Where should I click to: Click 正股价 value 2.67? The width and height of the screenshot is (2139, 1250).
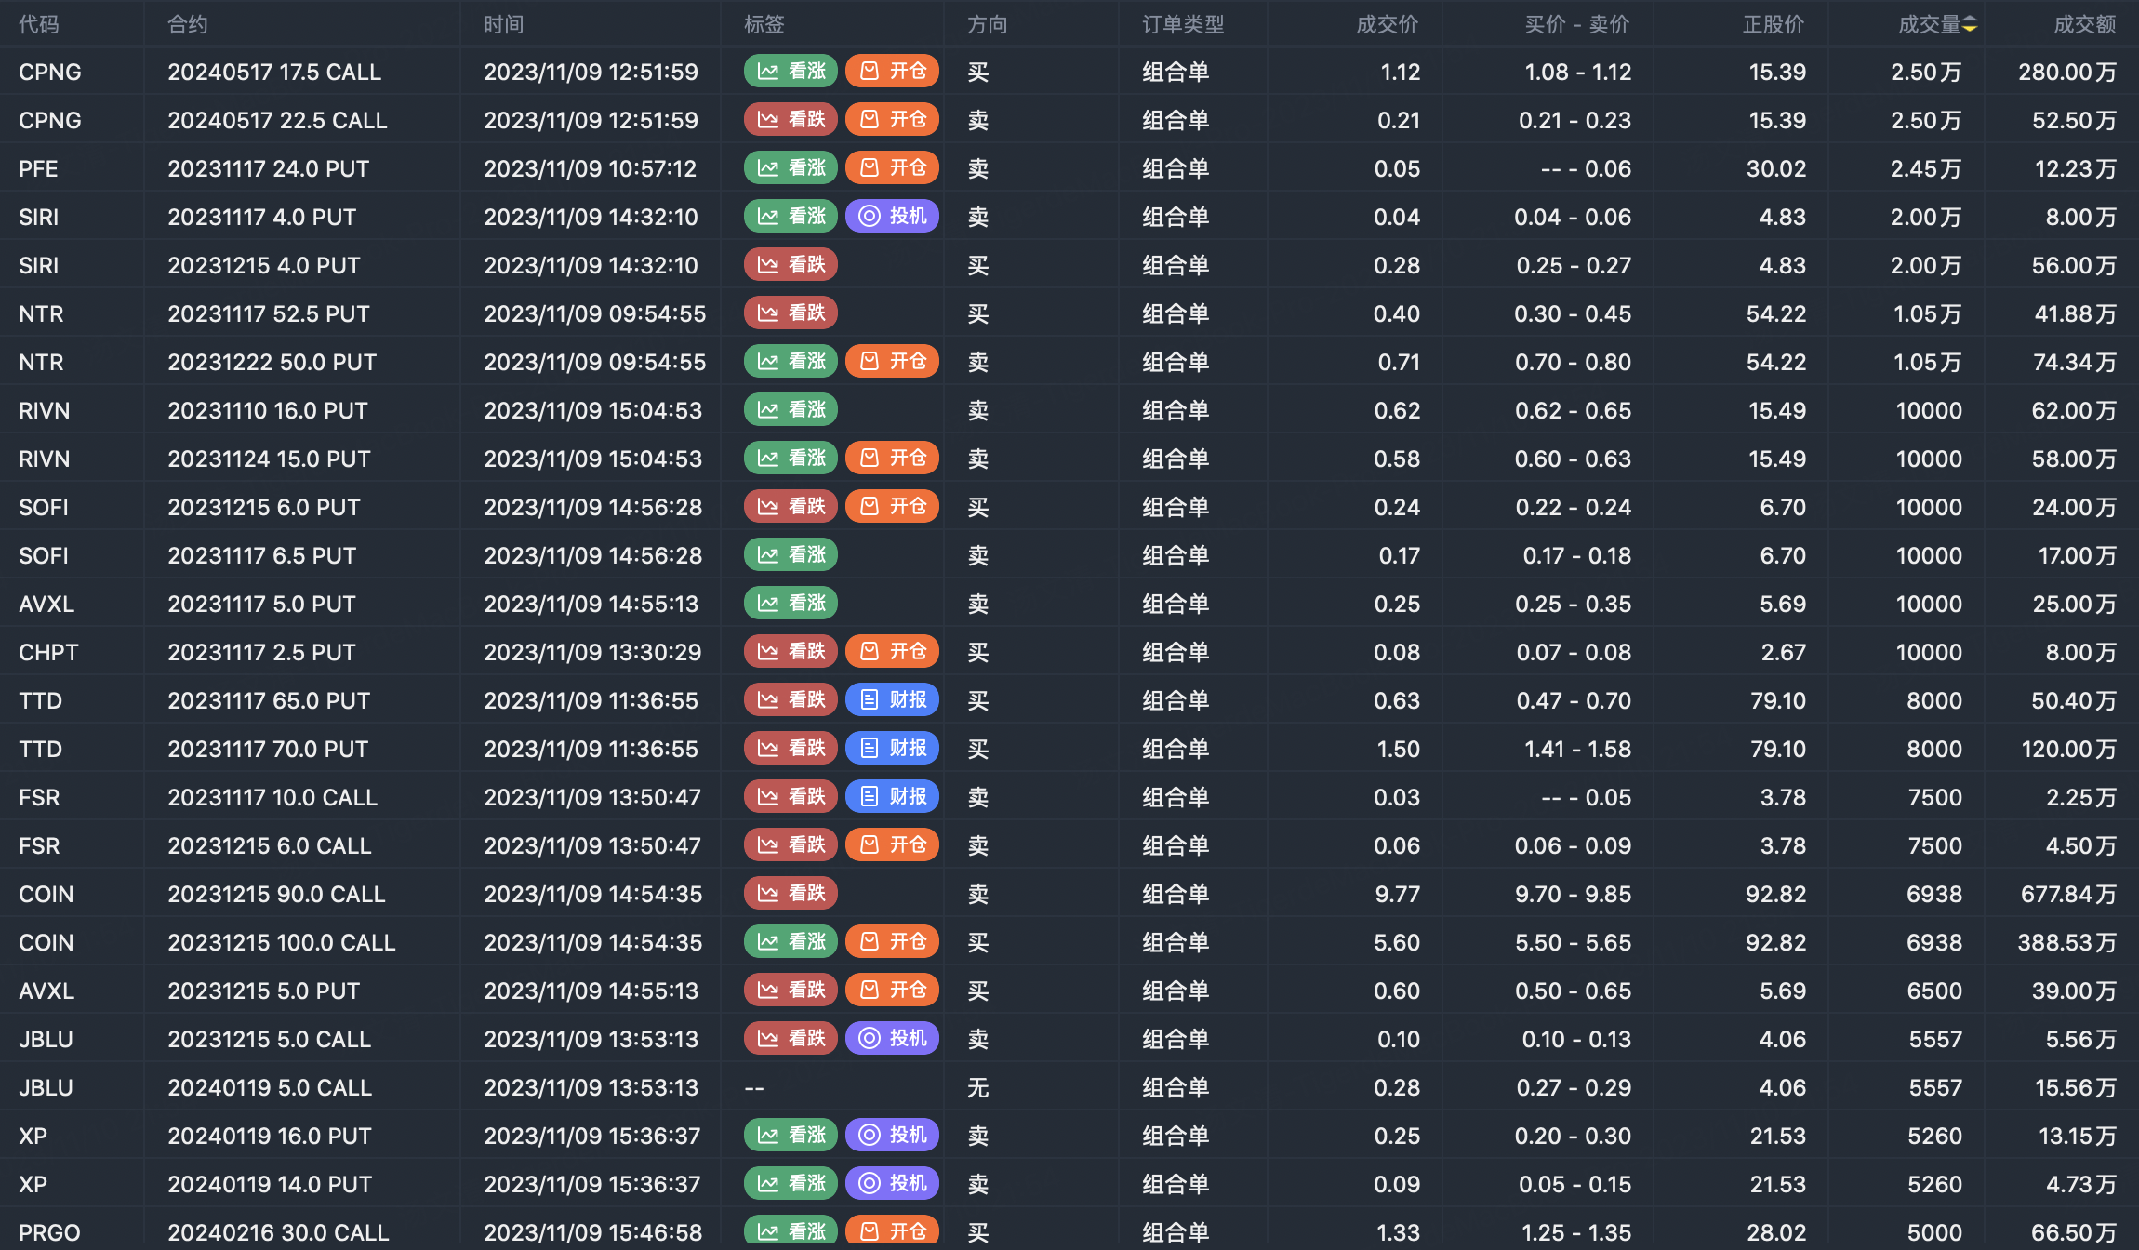coord(1784,652)
